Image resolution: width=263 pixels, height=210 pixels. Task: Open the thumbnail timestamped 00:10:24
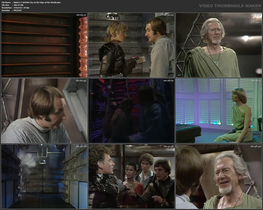pyautogui.click(x=132, y=45)
